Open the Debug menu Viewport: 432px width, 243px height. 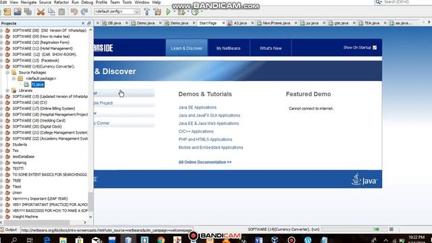tap(87, 2)
